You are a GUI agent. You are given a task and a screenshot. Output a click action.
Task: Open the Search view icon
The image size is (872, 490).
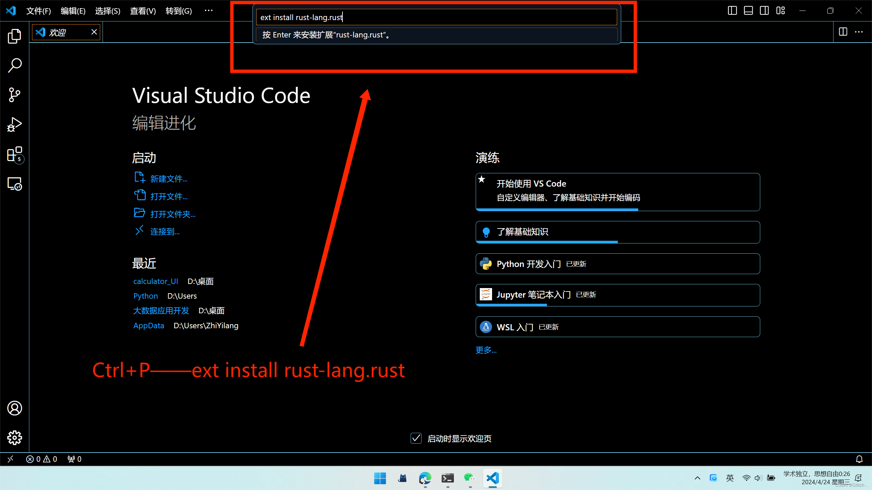click(14, 65)
